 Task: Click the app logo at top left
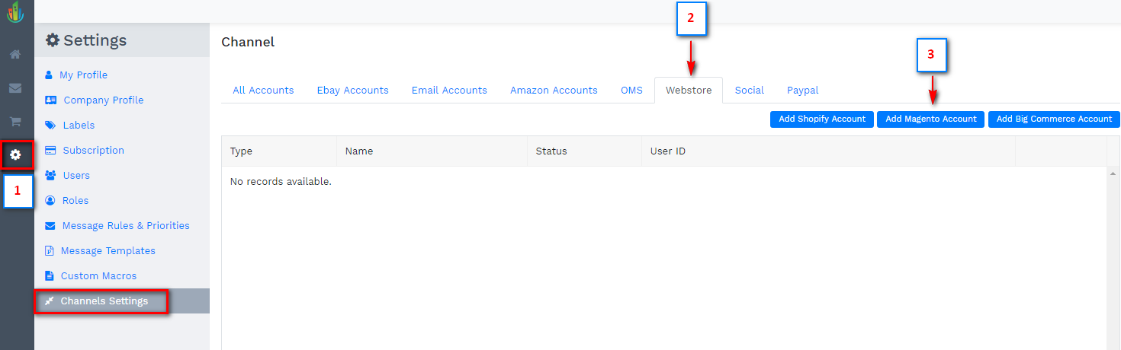pos(15,13)
